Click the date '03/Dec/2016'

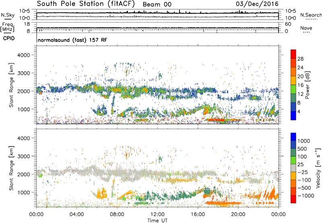coord(257,4)
